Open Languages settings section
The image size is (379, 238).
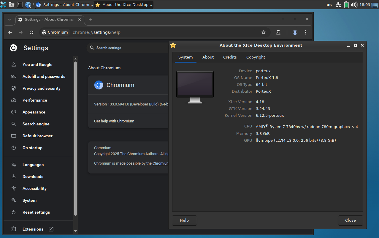pyautogui.click(x=33, y=165)
